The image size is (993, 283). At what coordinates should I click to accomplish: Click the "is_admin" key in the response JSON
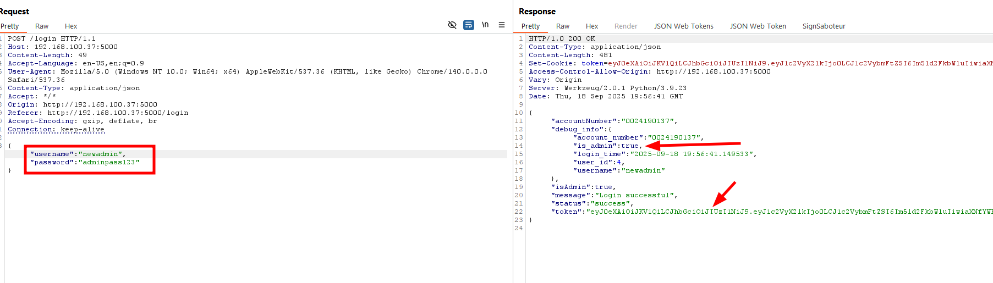595,146
